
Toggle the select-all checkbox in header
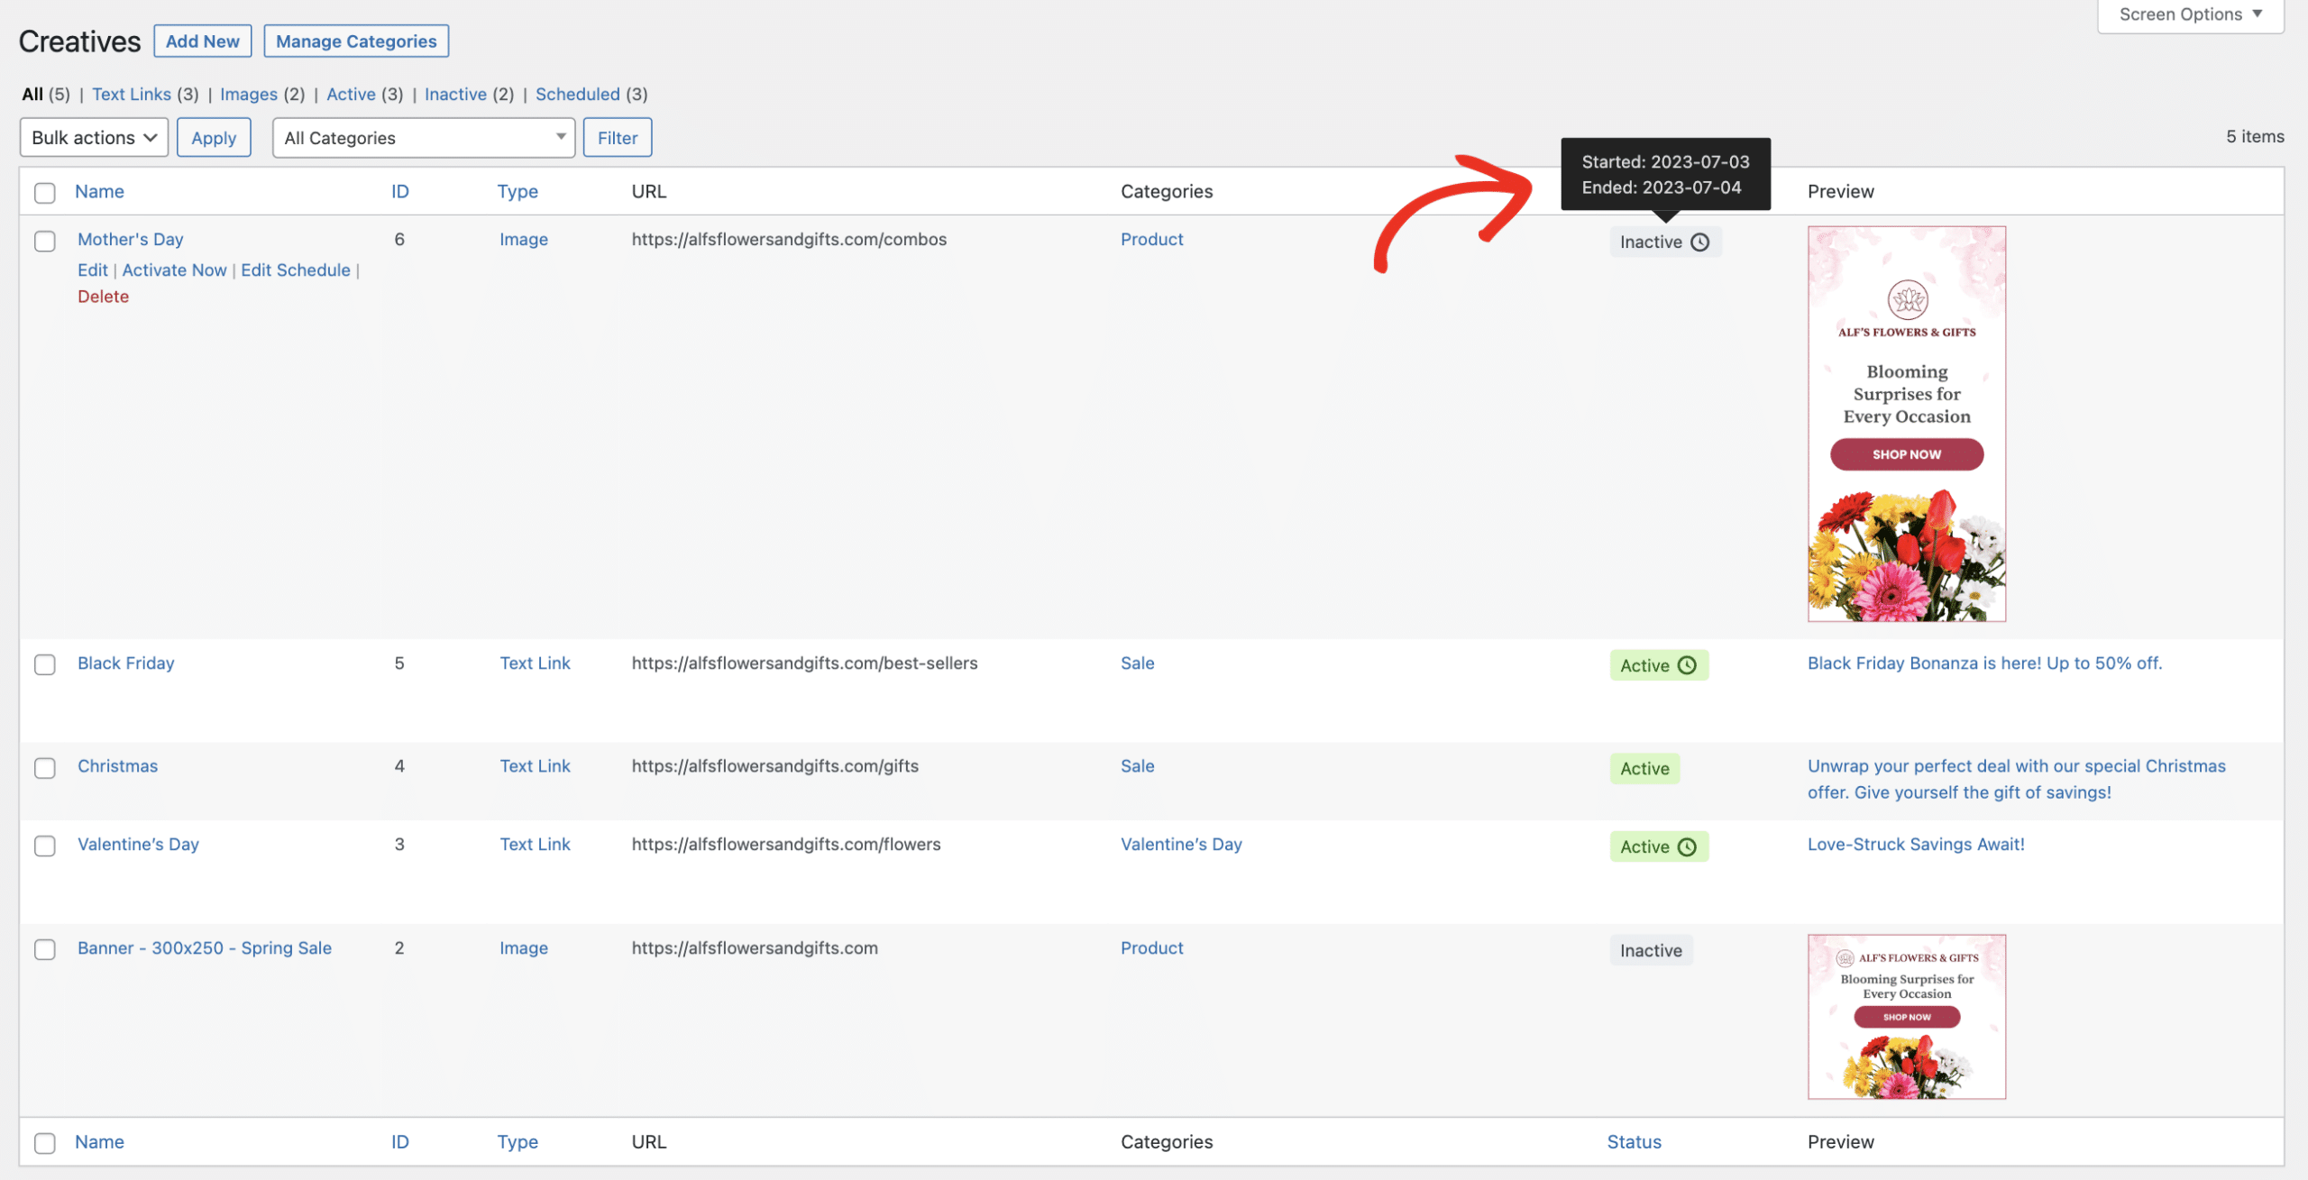(x=45, y=189)
